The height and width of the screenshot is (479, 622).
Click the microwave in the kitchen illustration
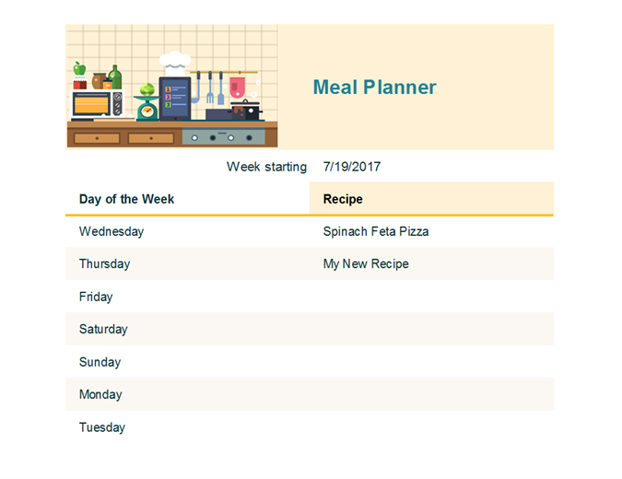(95, 105)
